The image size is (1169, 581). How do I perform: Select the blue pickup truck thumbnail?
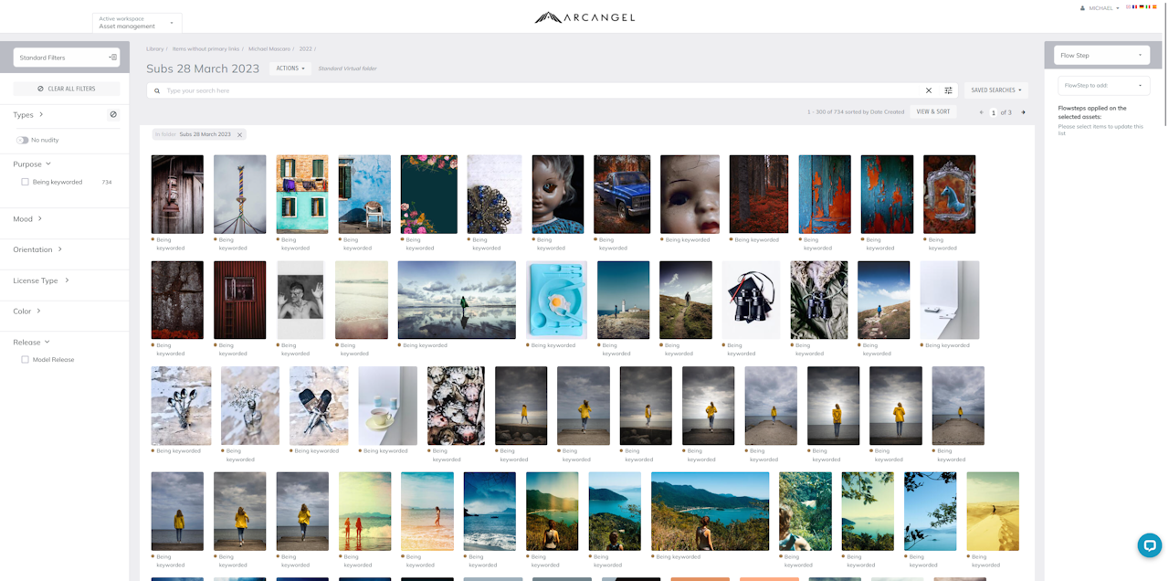click(x=621, y=194)
